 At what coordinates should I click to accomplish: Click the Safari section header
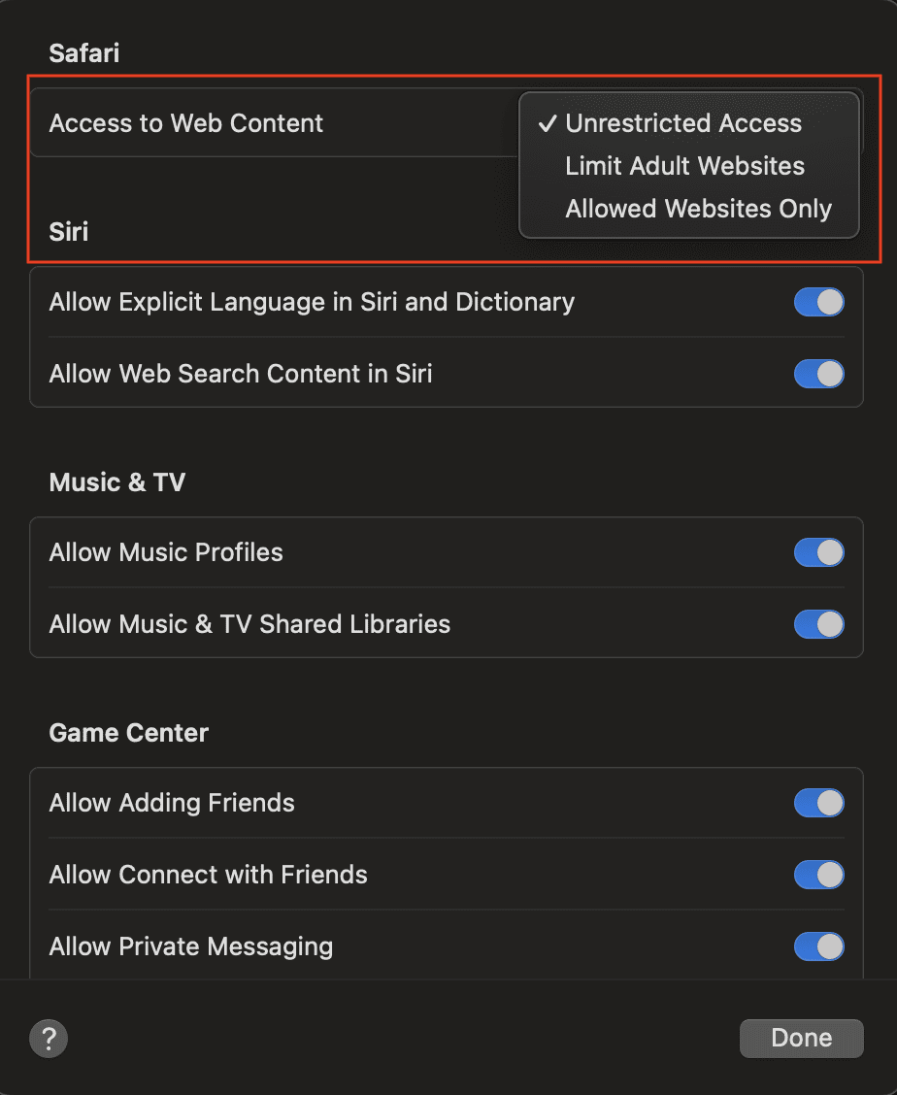pyautogui.click(x=83, y=52)
